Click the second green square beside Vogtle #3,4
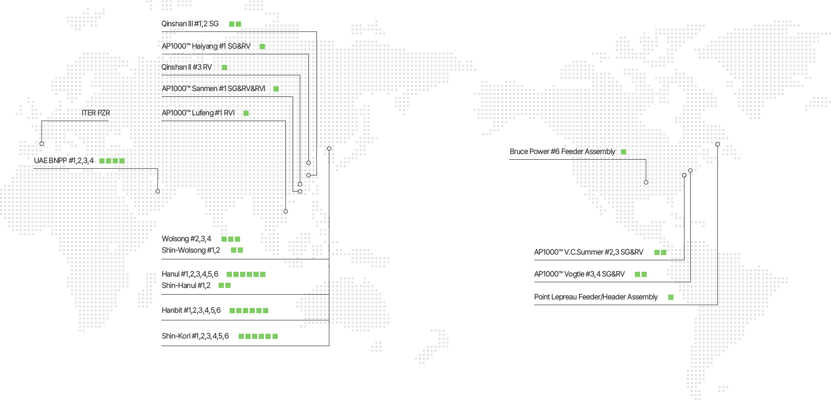 coord(644,275)
